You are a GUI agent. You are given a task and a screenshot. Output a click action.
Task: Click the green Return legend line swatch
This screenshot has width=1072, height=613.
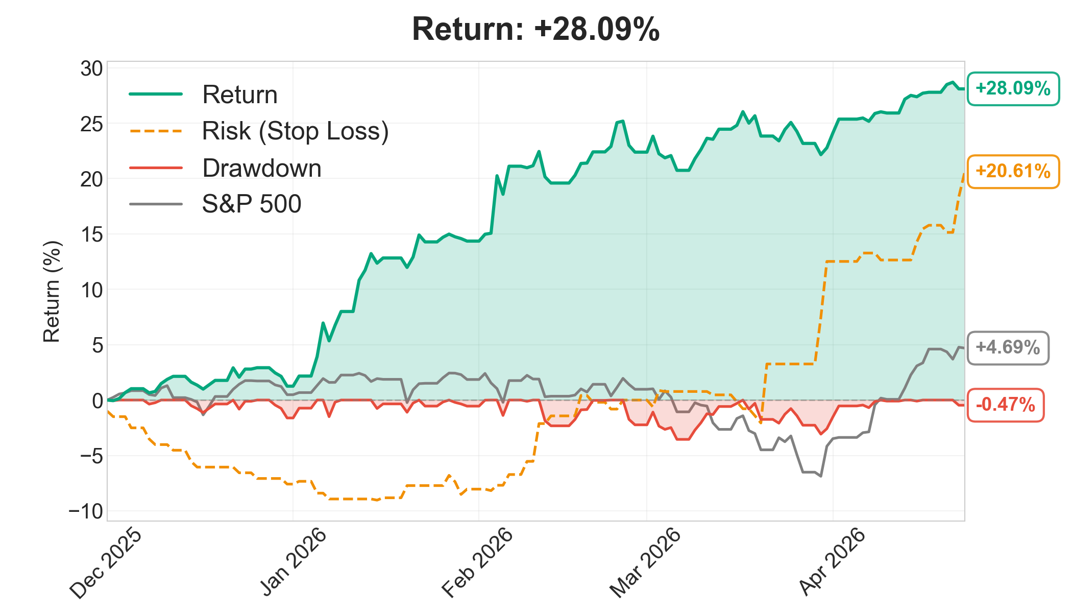pyautogui.click(x=156, y=94)
